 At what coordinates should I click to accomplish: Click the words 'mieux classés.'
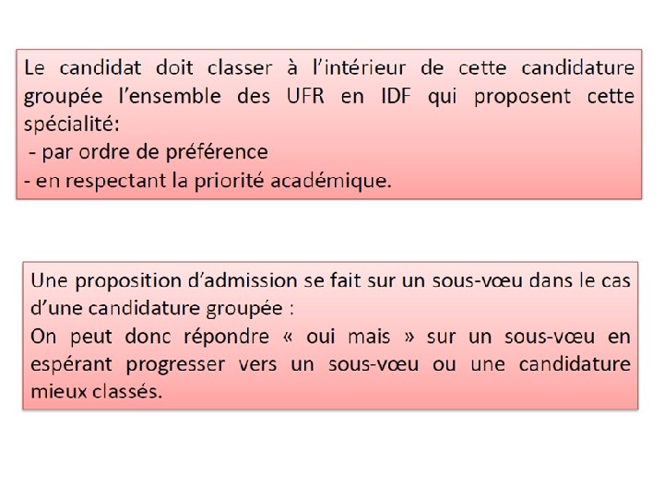point(97,392)
